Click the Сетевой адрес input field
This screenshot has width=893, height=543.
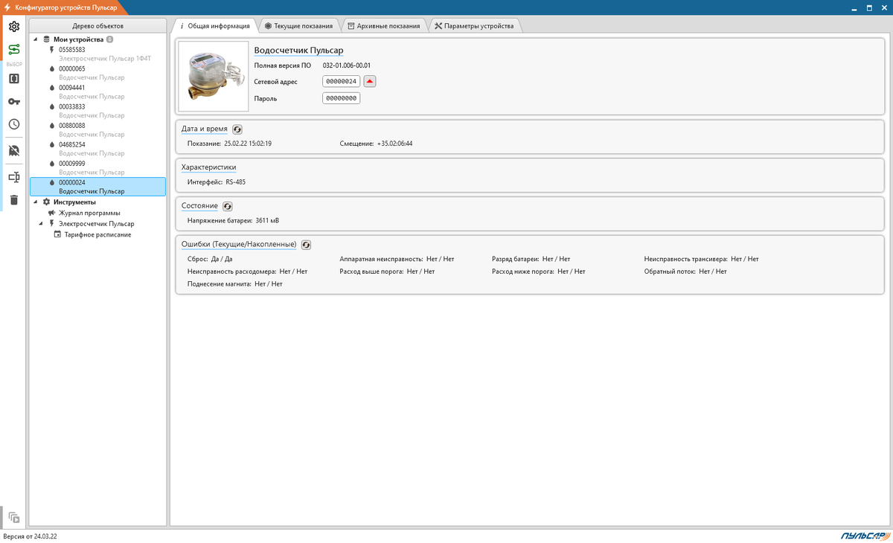coord(342,81)
